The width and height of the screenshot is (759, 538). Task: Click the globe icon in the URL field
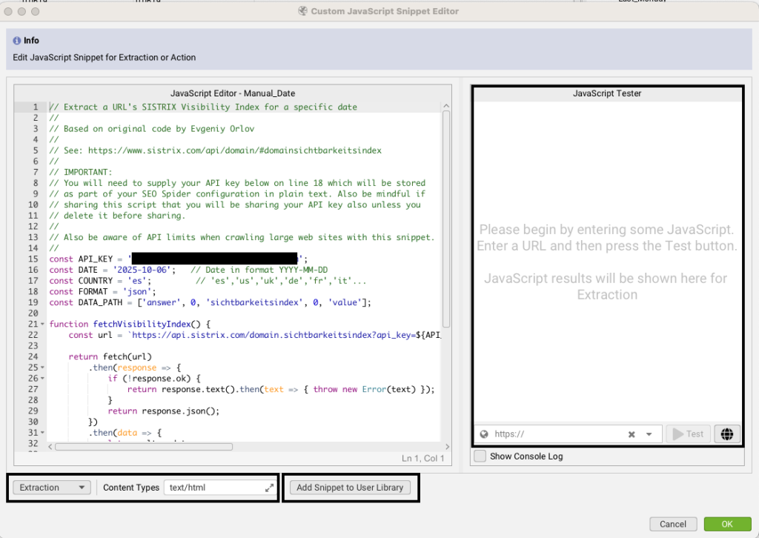[x=484, y=434]
